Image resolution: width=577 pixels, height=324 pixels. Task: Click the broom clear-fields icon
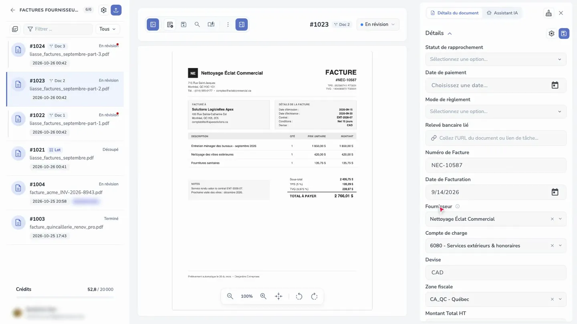549,13
